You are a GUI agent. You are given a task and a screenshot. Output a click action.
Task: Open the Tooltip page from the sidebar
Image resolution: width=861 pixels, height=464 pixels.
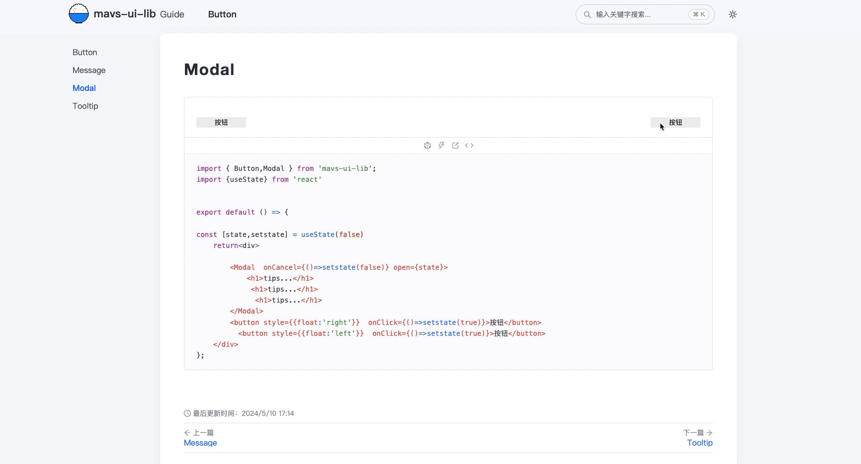coord(85,106)
